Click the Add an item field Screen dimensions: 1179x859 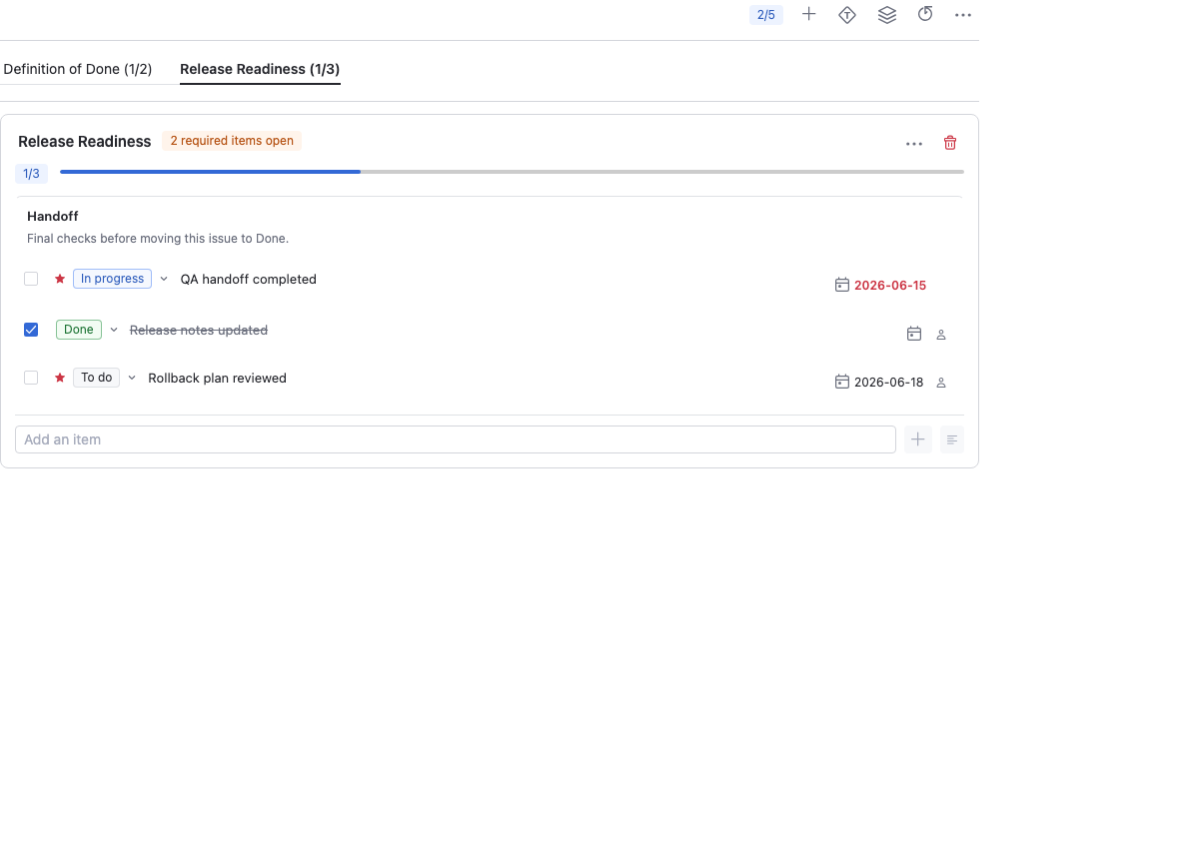[456, 439]
